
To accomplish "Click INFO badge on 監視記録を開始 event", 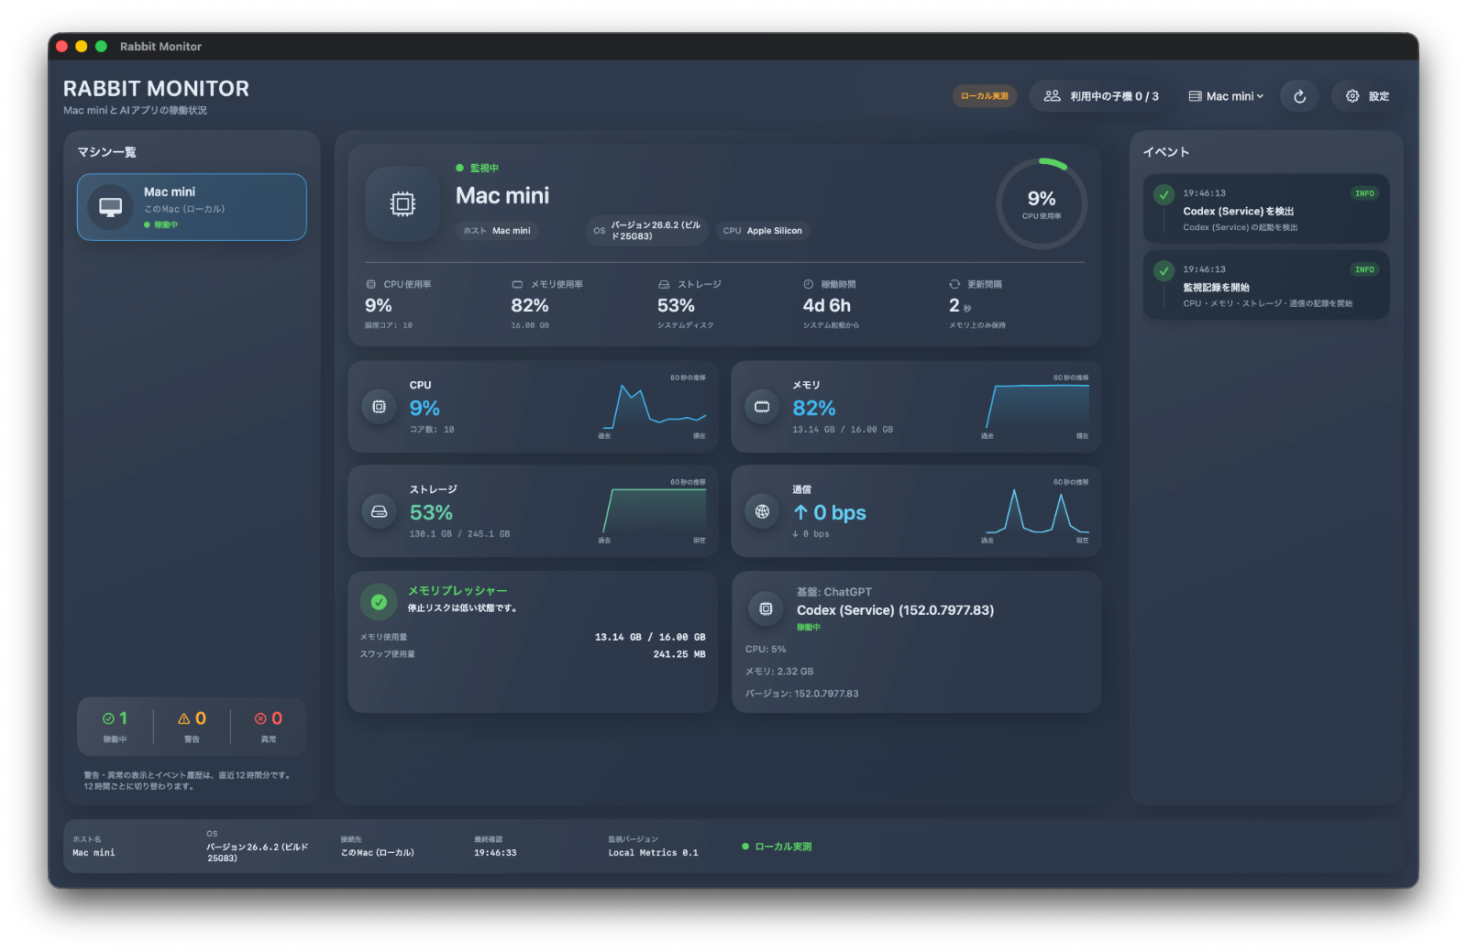I will point(1364,269).
